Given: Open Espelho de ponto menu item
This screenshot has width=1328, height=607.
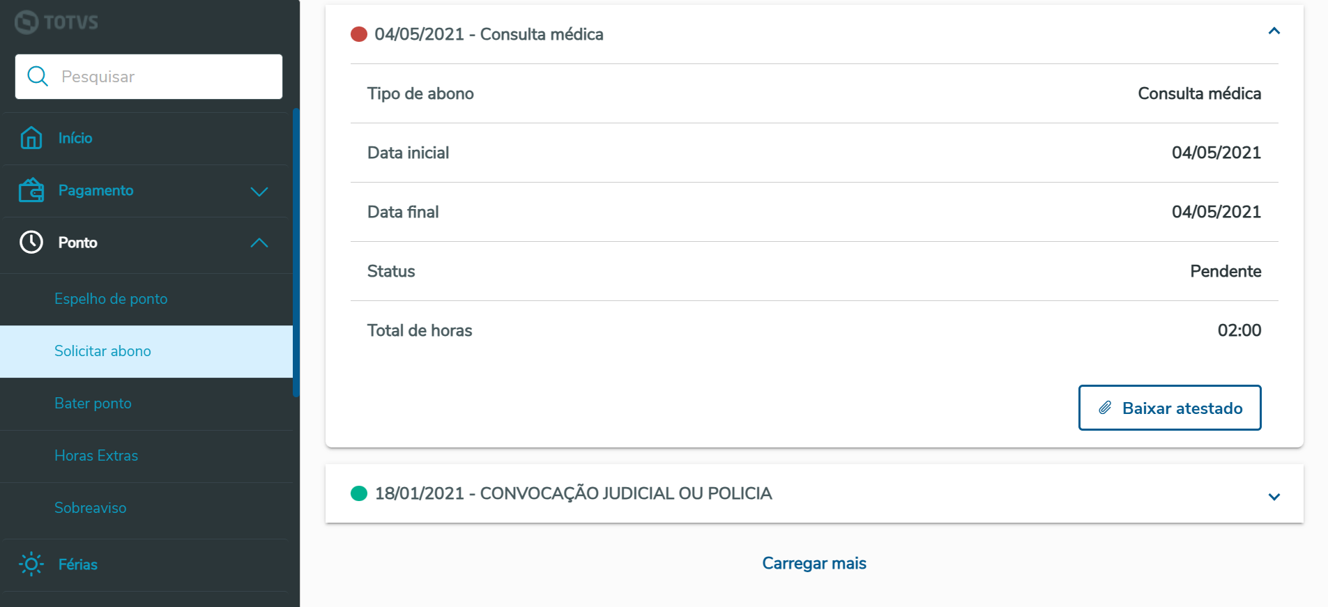Looking at the screenshot, I should click(x=111, y=299).
